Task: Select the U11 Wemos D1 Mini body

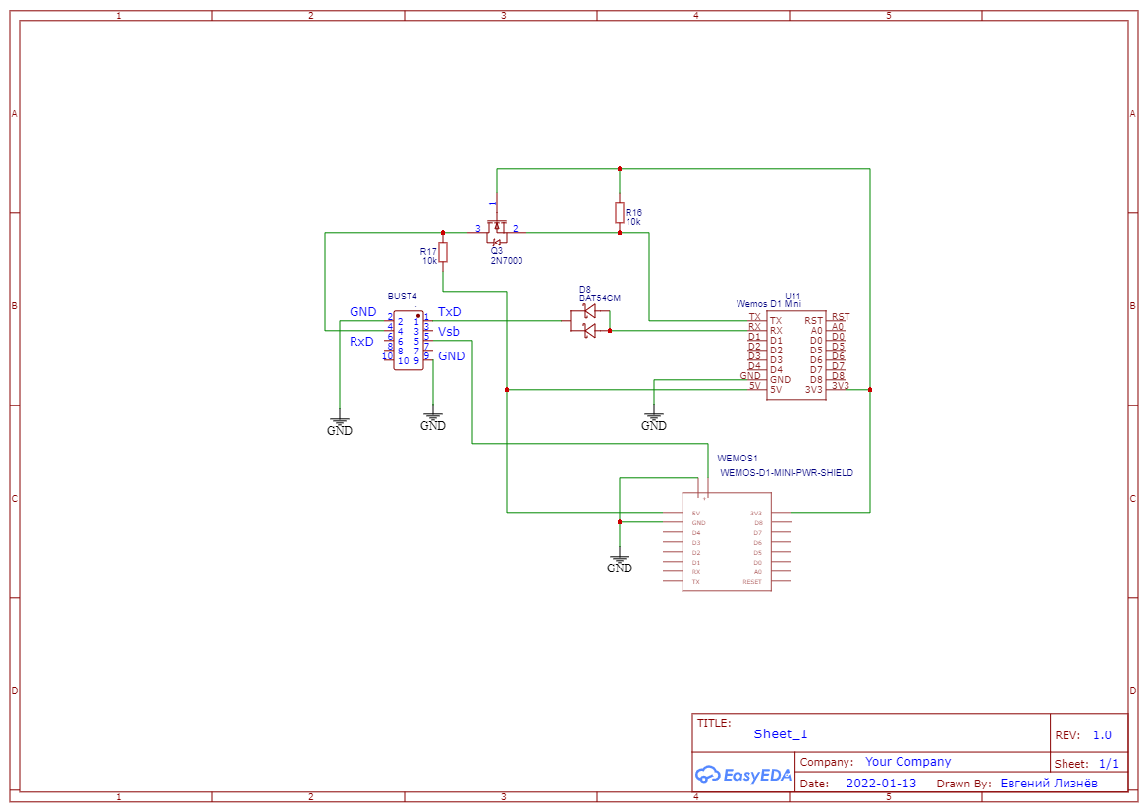Action: point(796,354)
